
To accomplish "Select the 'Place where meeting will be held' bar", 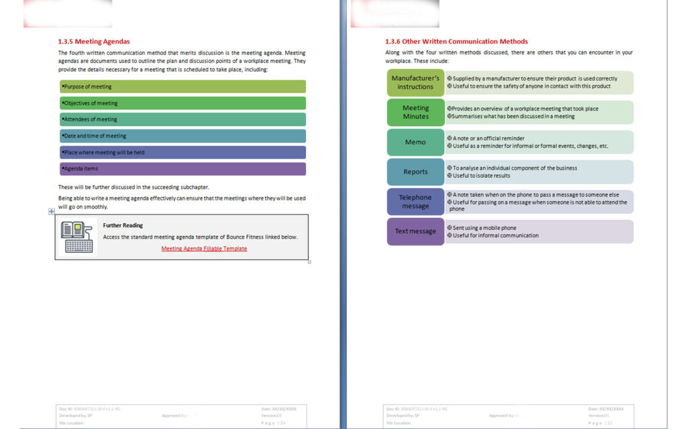I will pos(182,152).
